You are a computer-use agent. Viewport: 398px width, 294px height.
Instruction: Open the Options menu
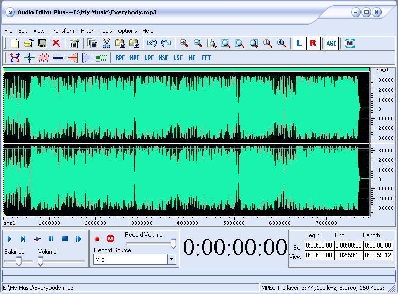127,31
